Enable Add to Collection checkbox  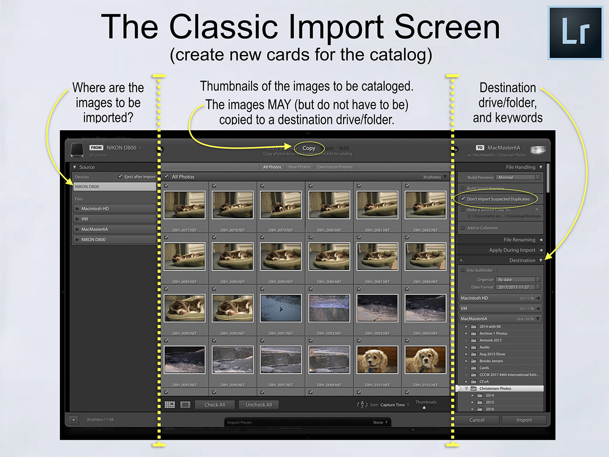click(x=463, y=228)
